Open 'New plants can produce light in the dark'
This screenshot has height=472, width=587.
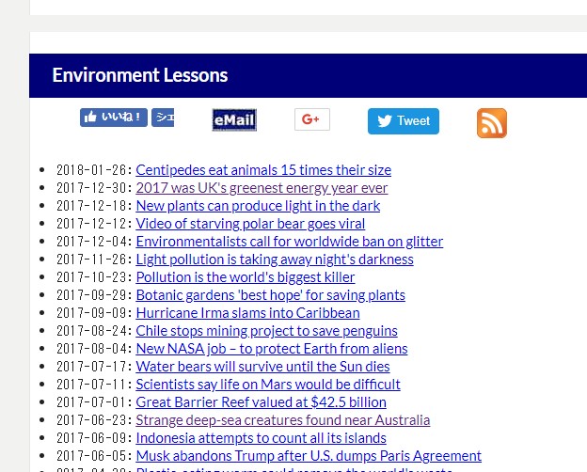click(258, 206)
